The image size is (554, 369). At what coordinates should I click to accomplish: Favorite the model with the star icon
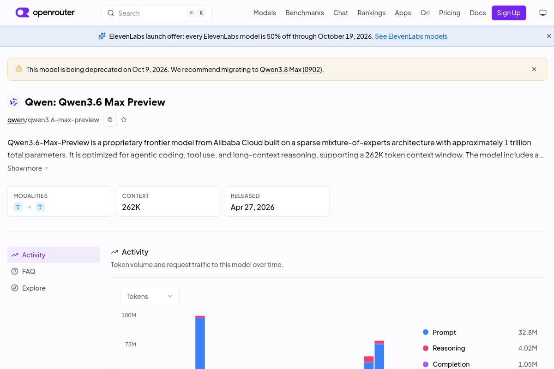(124, 119)
